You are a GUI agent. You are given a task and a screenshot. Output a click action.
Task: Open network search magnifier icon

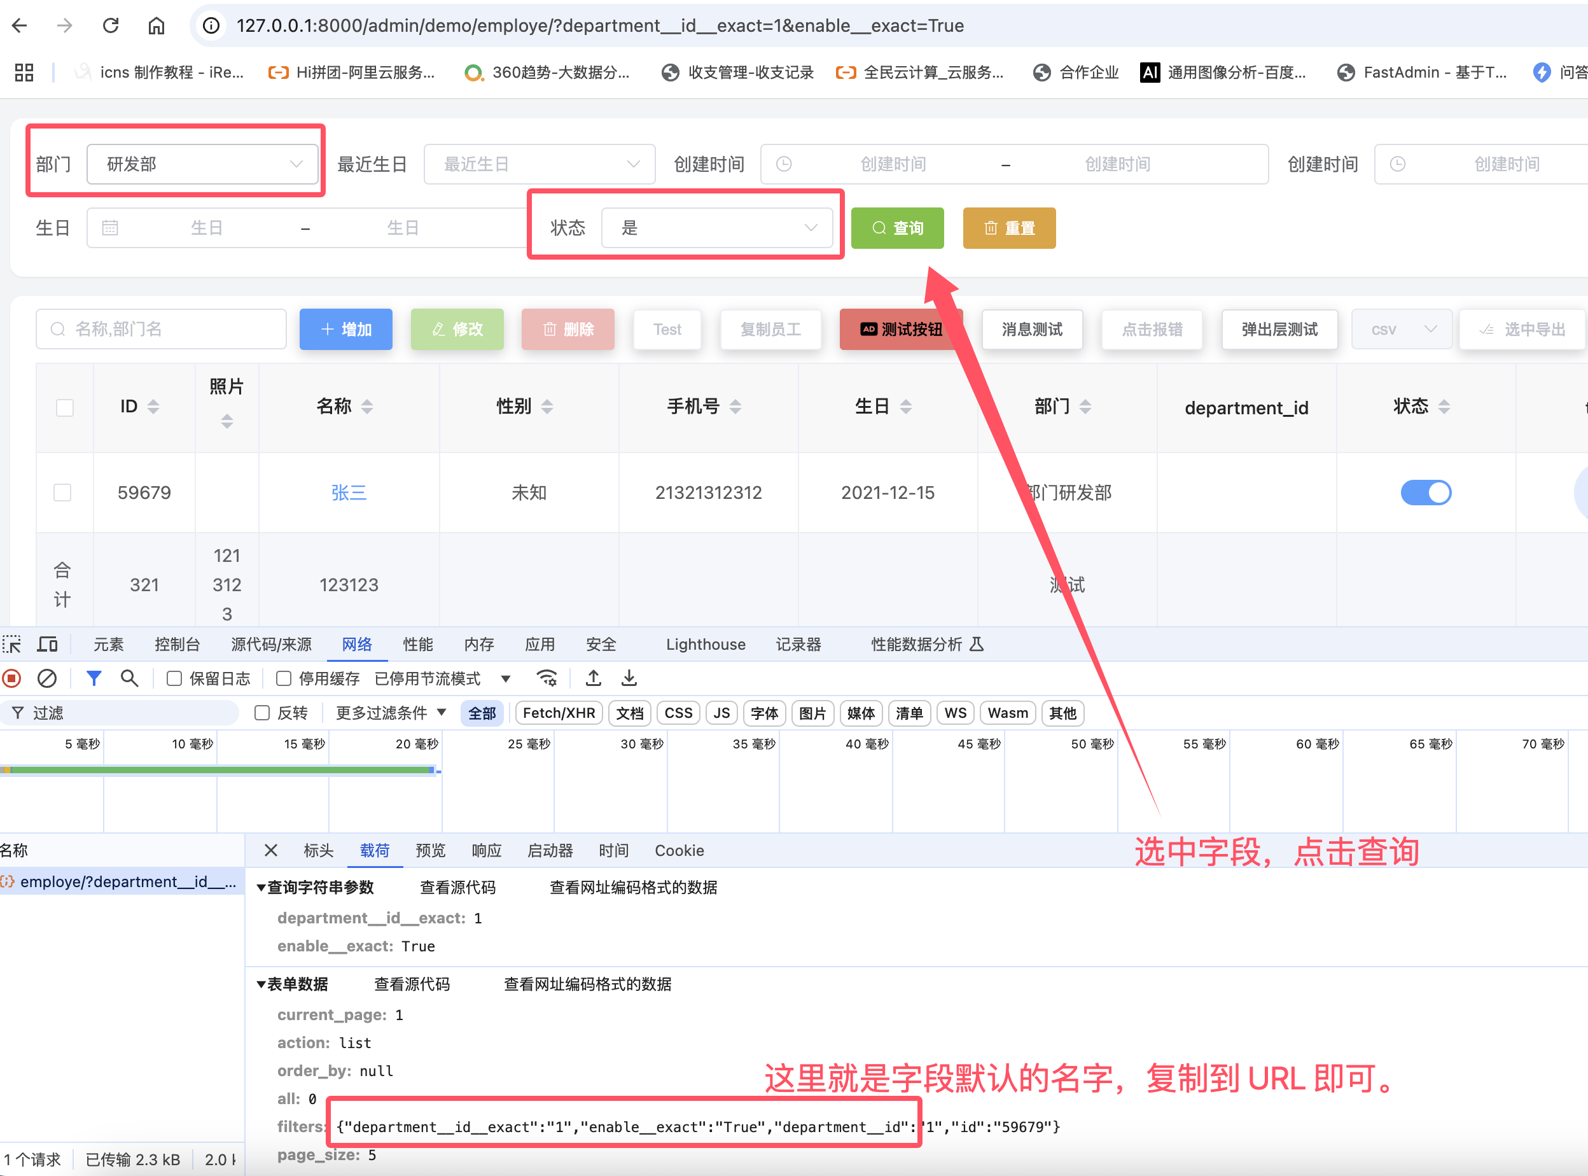point(129,678)
